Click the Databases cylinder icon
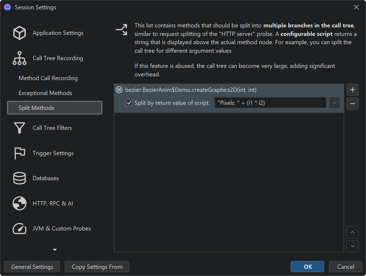The width and height of the screenshot is (366, 276). [x=19, y=178]
